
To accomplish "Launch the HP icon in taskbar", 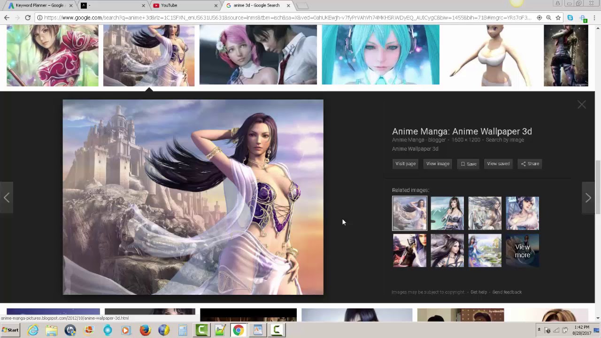I will tap(70, 330).
